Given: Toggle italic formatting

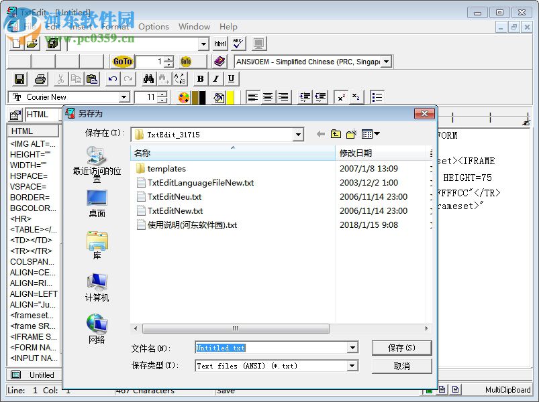Looking at the screenshot, I should point(215,78).
